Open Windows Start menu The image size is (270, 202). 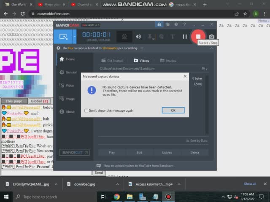6,197
